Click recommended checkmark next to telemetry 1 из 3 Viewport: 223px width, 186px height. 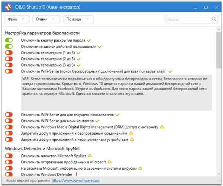[x=78, y=53]
